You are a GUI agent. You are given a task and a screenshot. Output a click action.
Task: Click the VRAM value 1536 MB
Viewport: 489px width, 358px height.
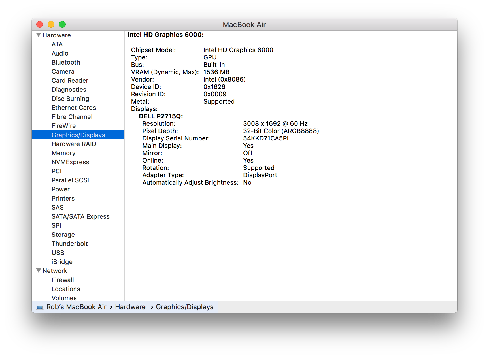[x=216, y=72]
